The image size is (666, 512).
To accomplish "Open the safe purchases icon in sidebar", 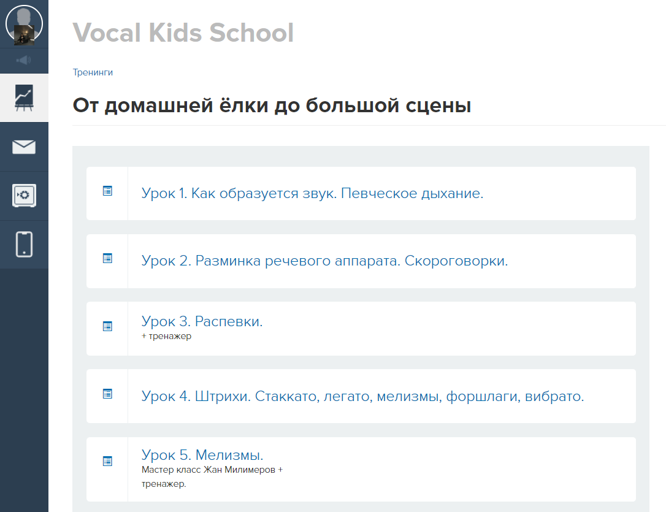I will point(24,196).
